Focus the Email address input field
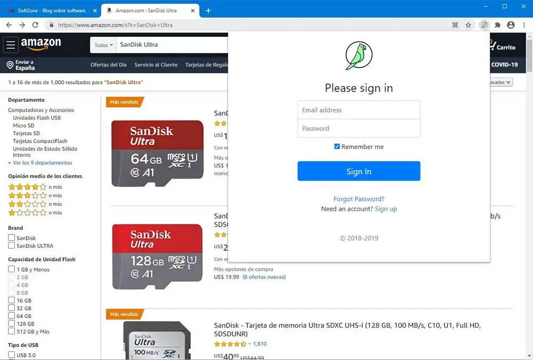Screen dimensions: 533x360 [x=359, y=110]
